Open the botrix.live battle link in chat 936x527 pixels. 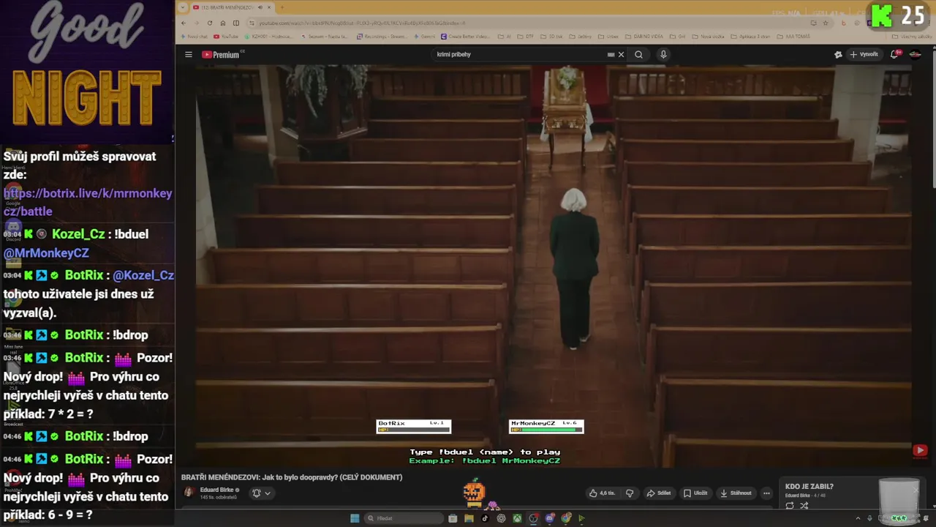coord(88,202)
